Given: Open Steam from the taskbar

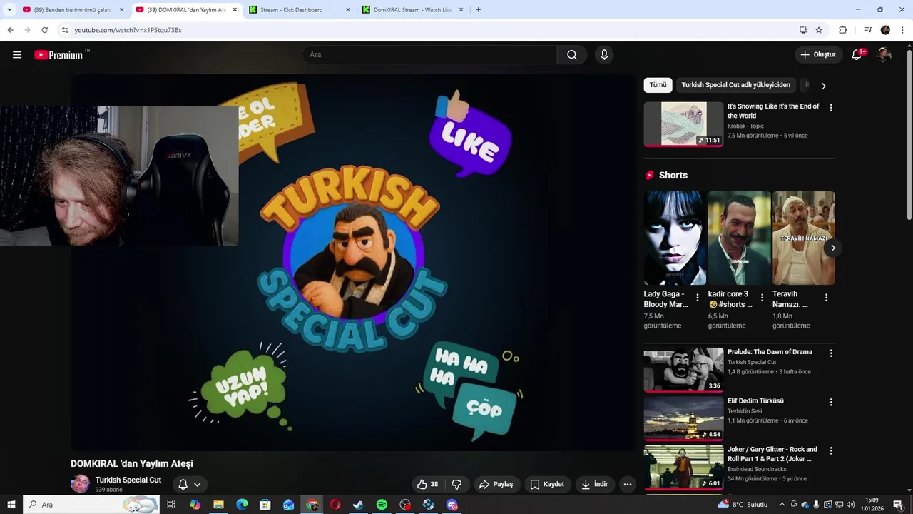Looking at the screenshot, I should point(358,505).
